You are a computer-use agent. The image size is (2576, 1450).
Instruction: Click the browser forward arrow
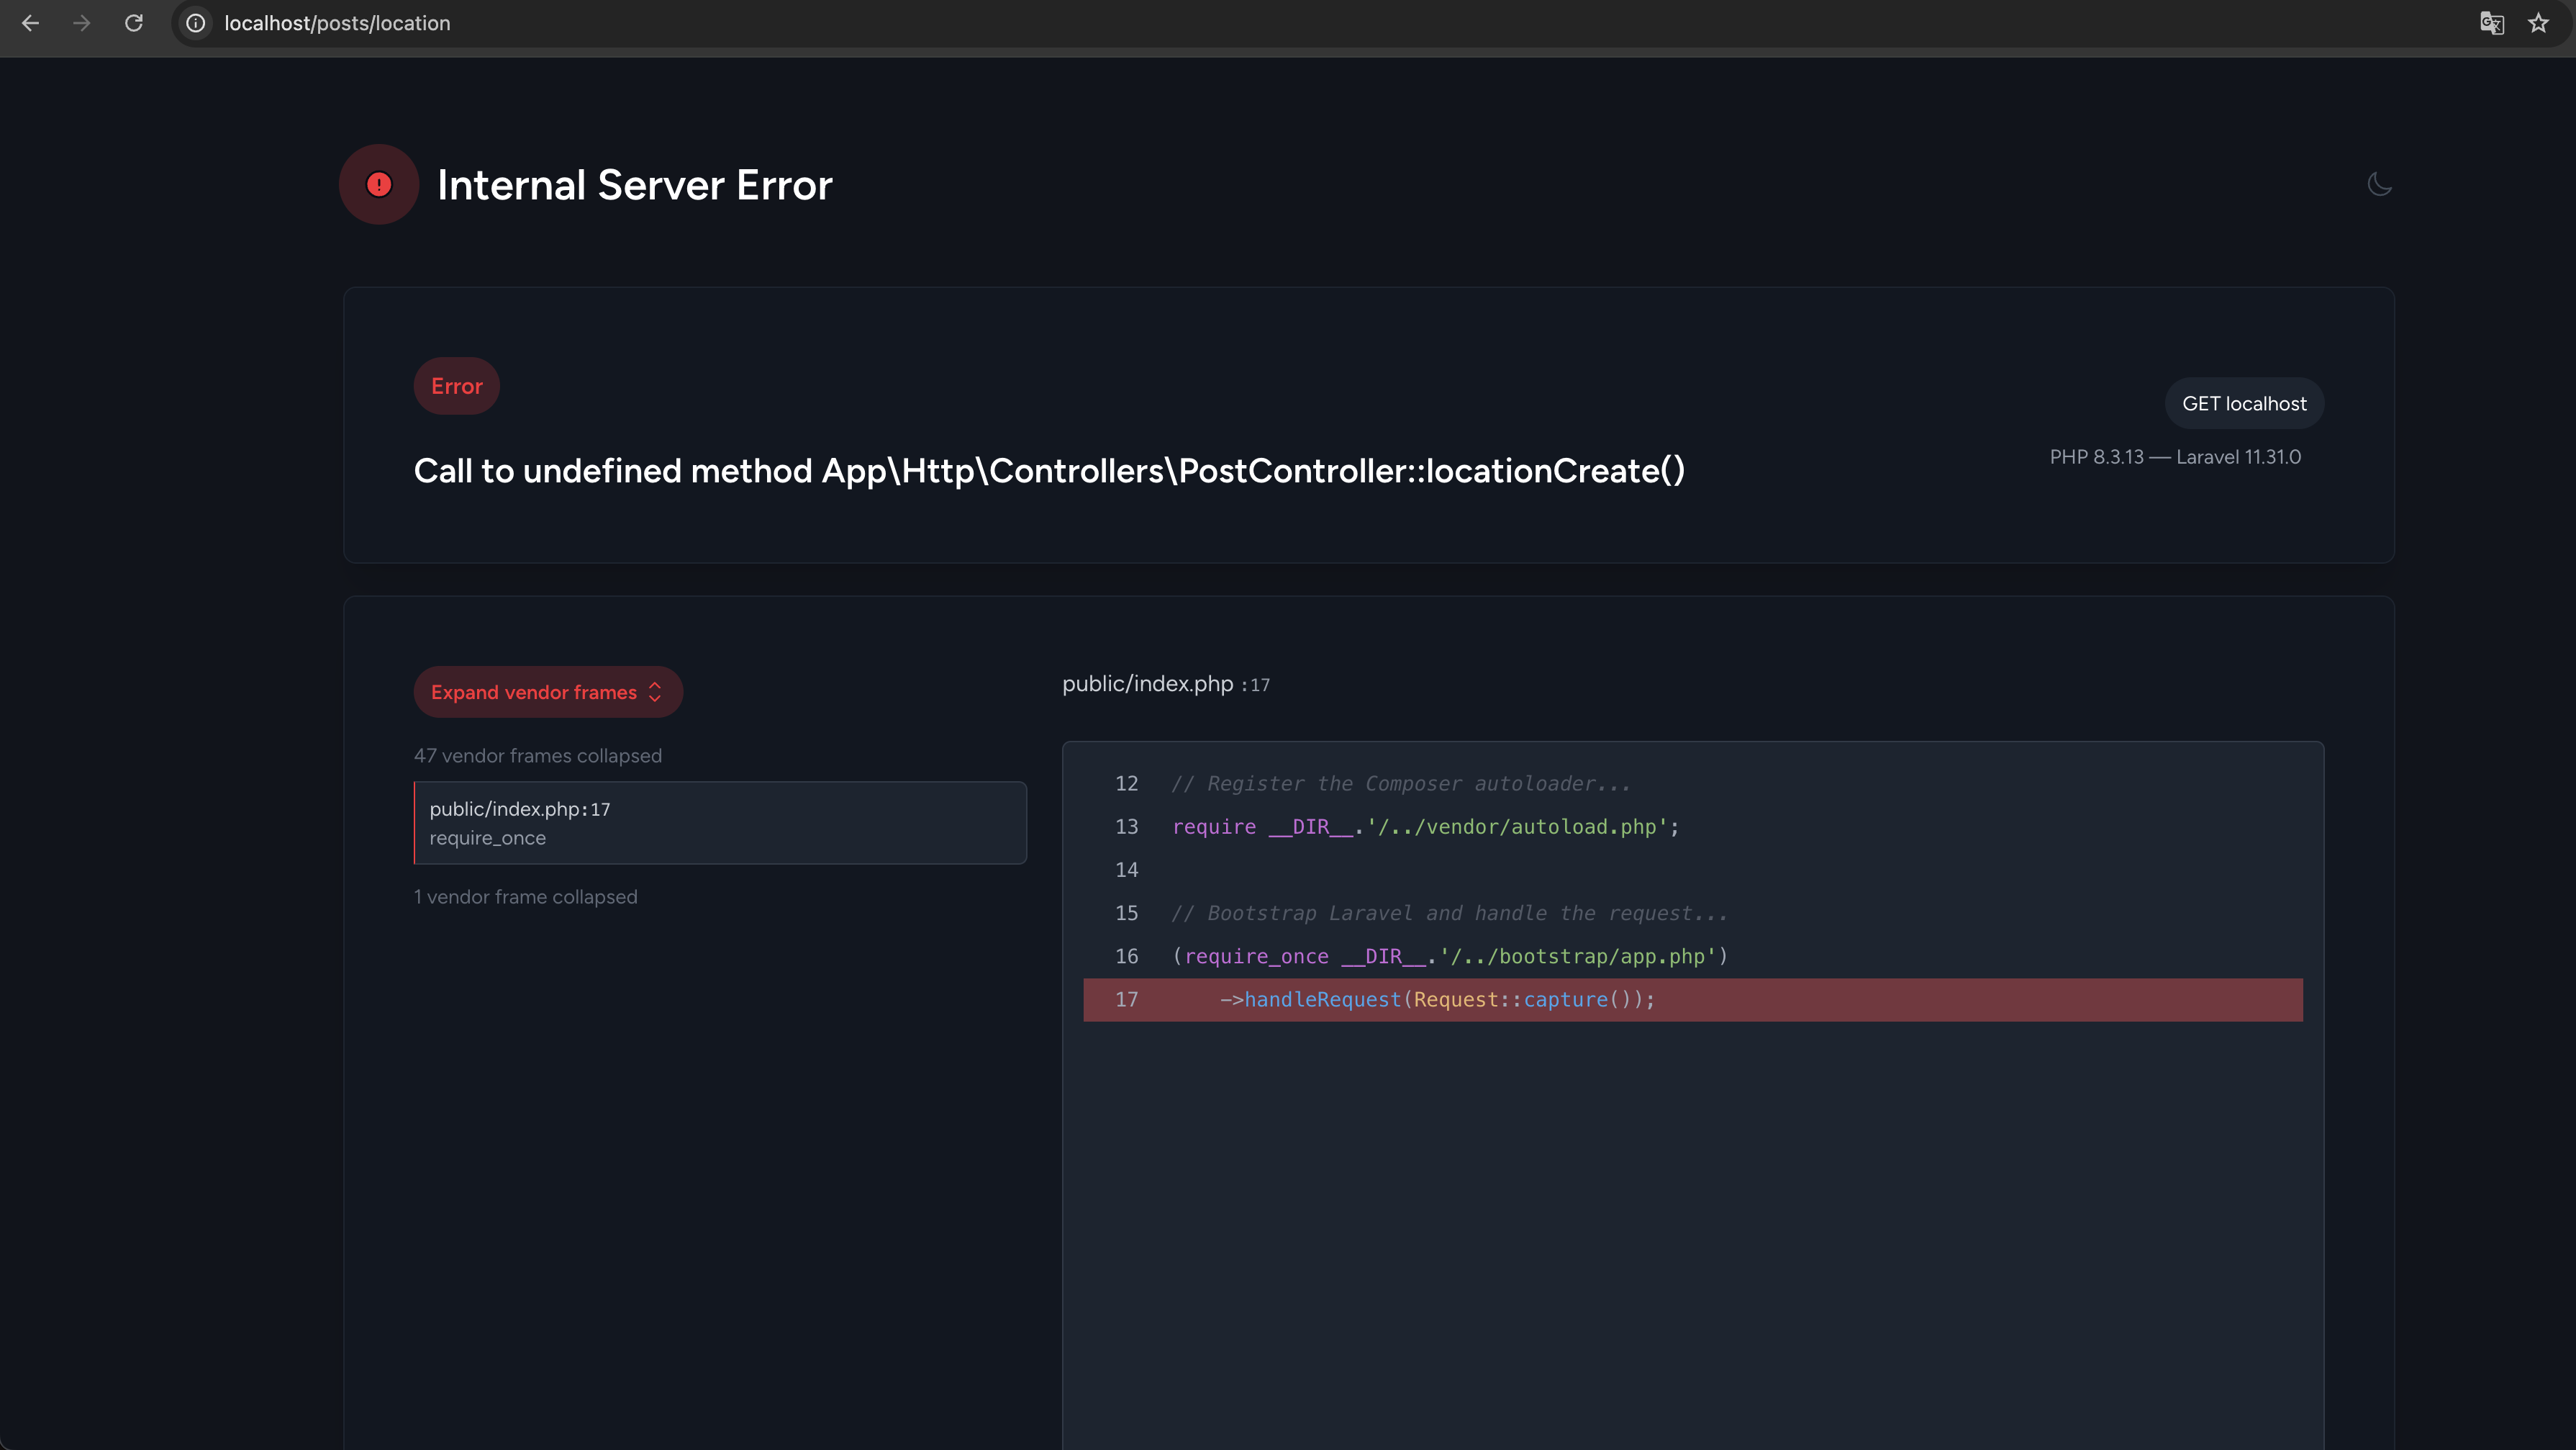click(82, 23)
